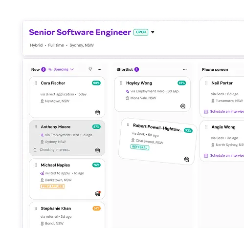Click location pin beside Mona Vale, NSW
This screenshot has height=228, width=244.
128,98
